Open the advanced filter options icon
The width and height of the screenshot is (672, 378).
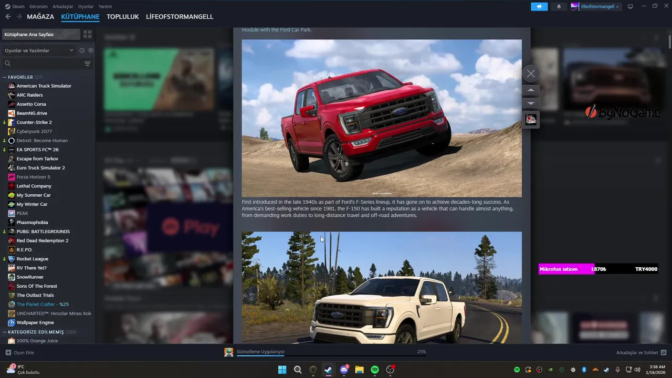87,64
